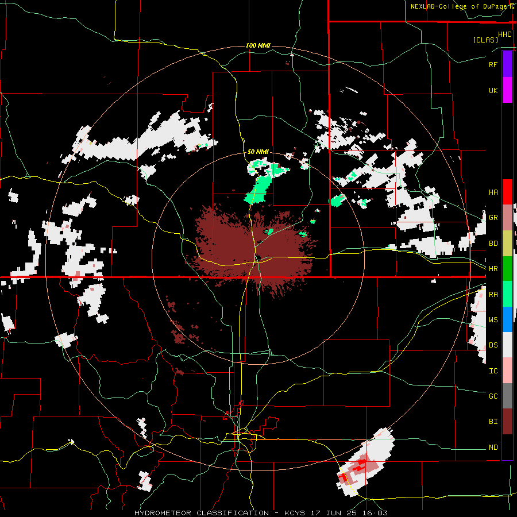Screen dimensions: 517x517
Task: Click the "UK" legend label
Action: tap(493, 90)
